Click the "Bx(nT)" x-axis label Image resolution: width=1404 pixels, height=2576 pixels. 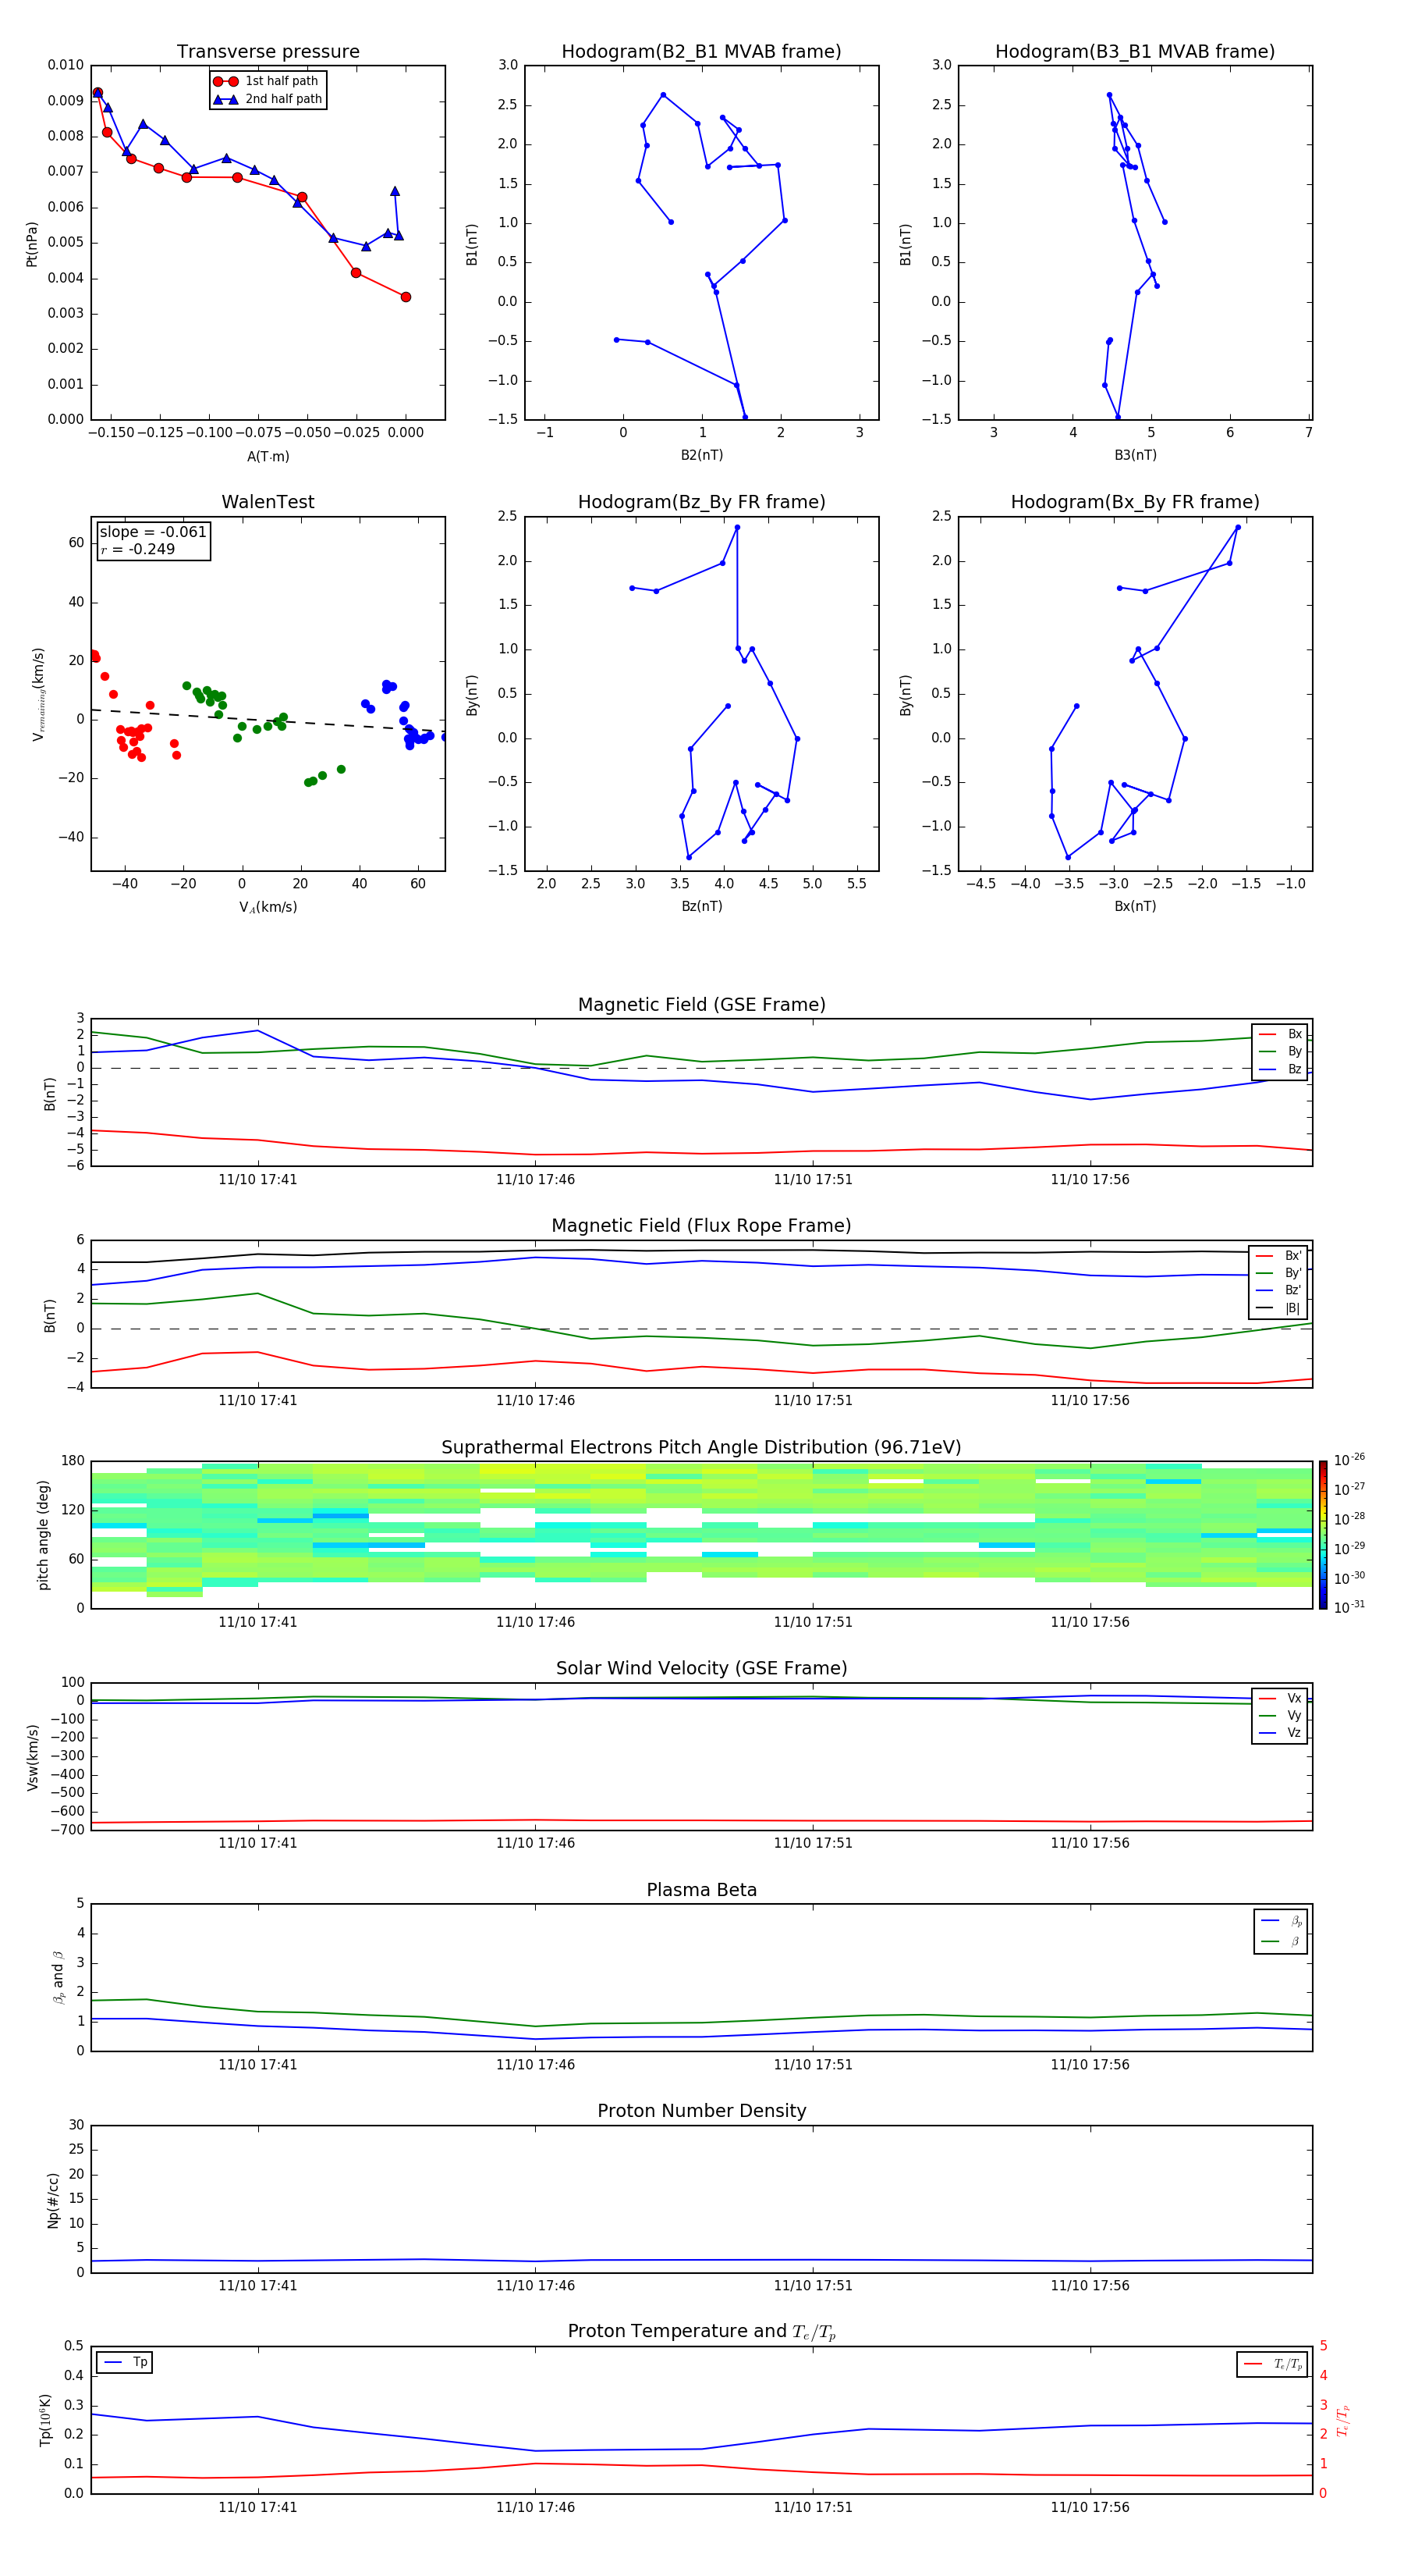pos(1135,906)
